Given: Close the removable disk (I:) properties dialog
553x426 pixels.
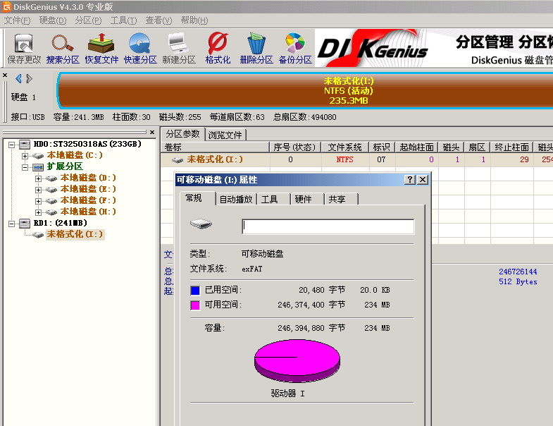Looking at the screenshot, I should pos(423,179).
